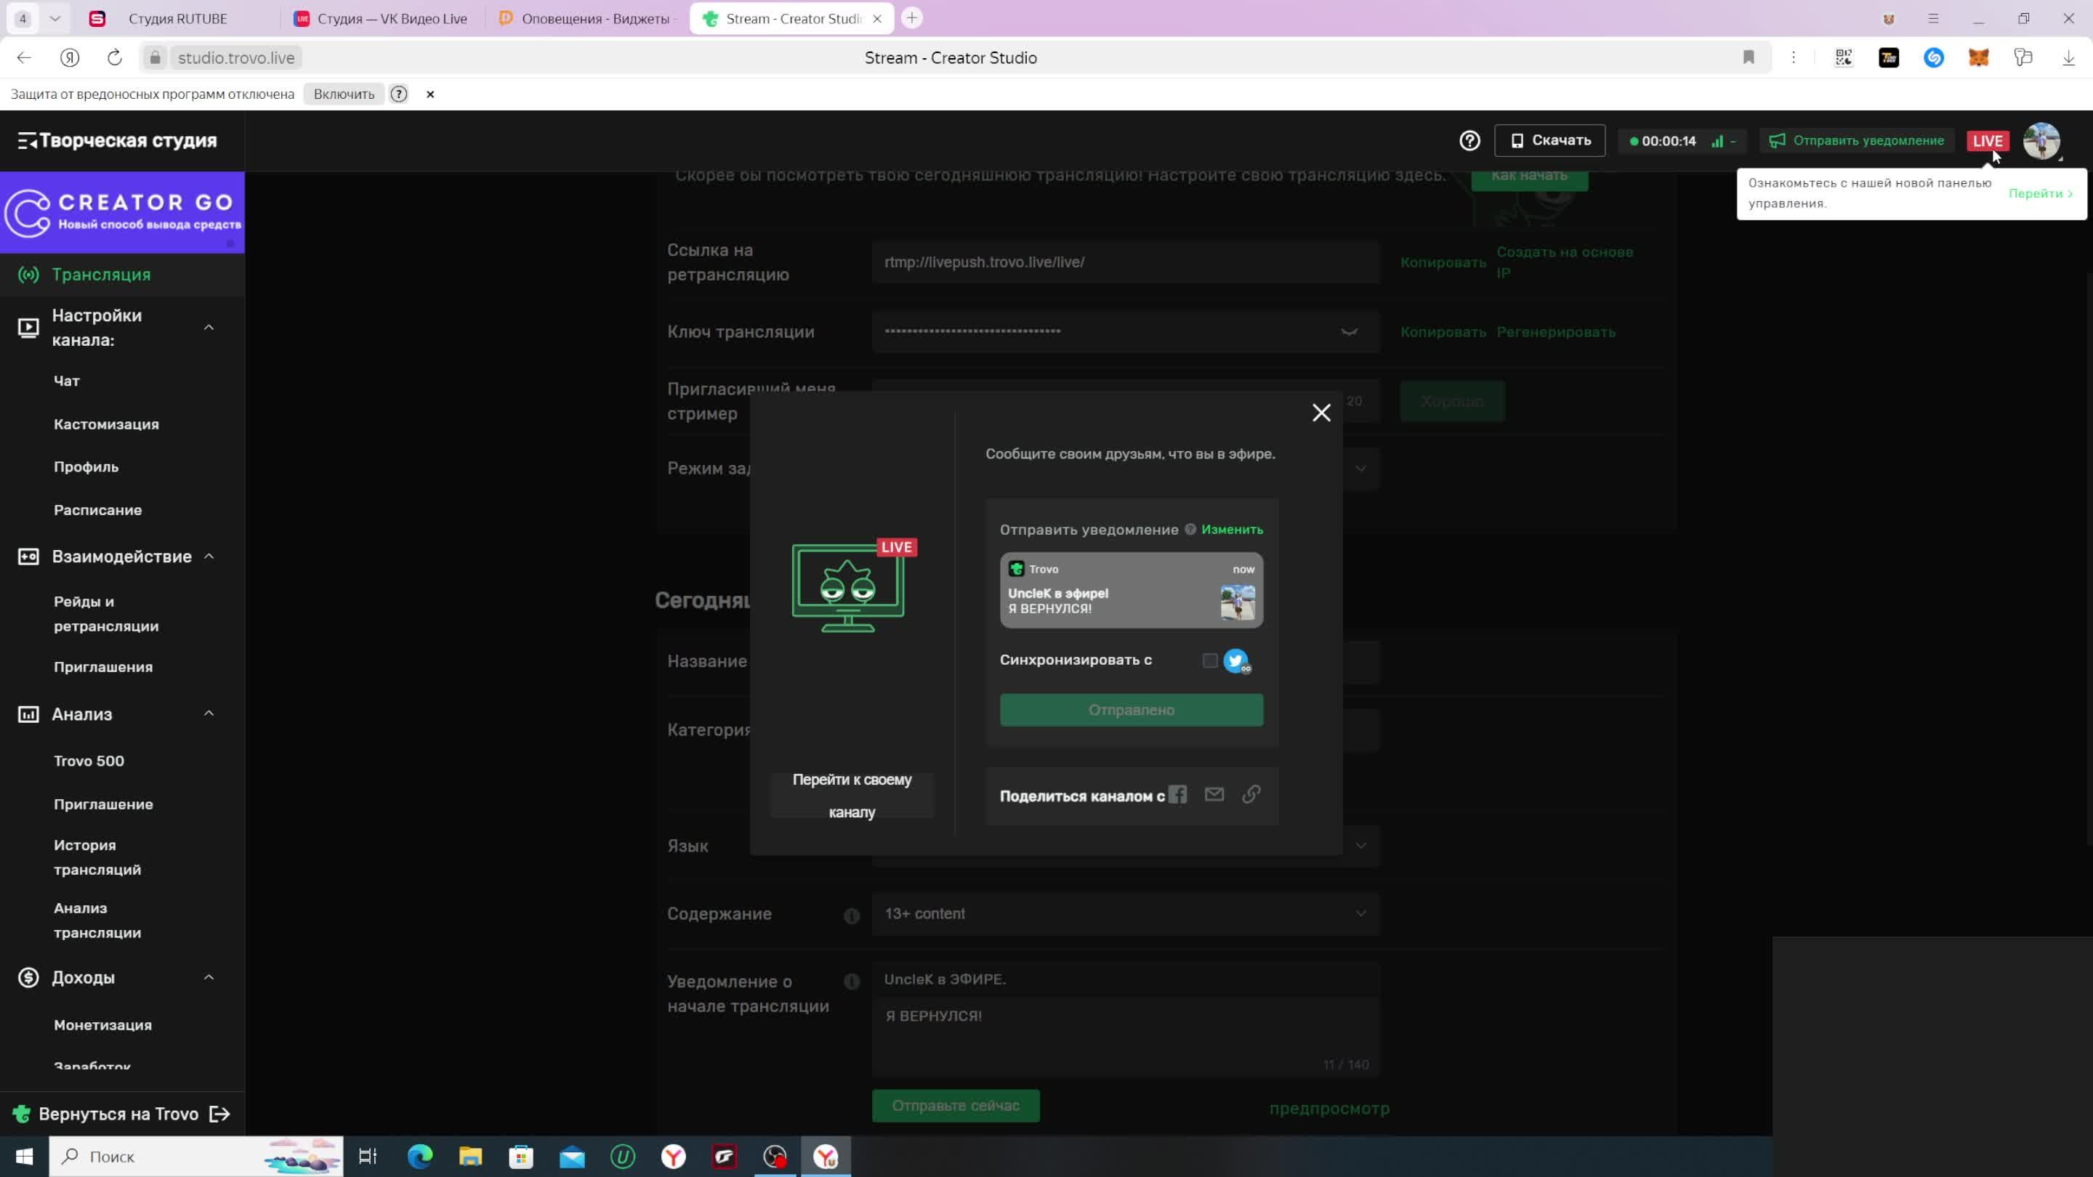Collapse the Доходы section
This screenshot has height=1177, width=2093.
pyautogui.click(x=209, y=977)
